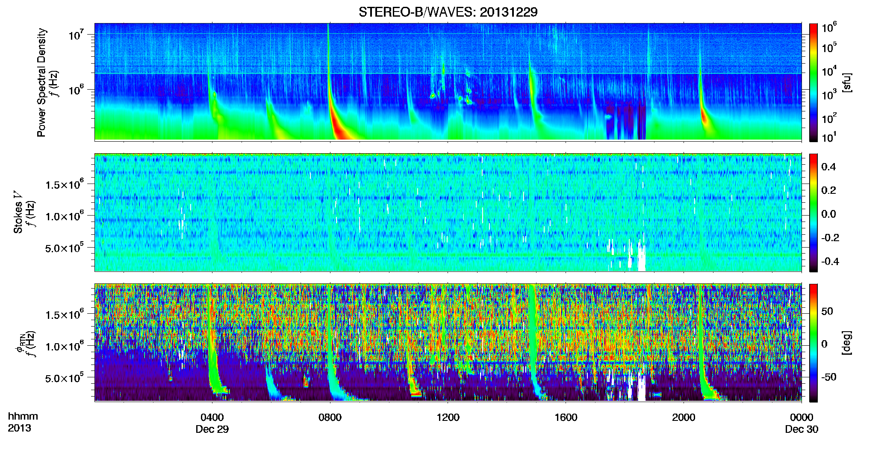Click the 1200 time axis label

click(448, 417)
